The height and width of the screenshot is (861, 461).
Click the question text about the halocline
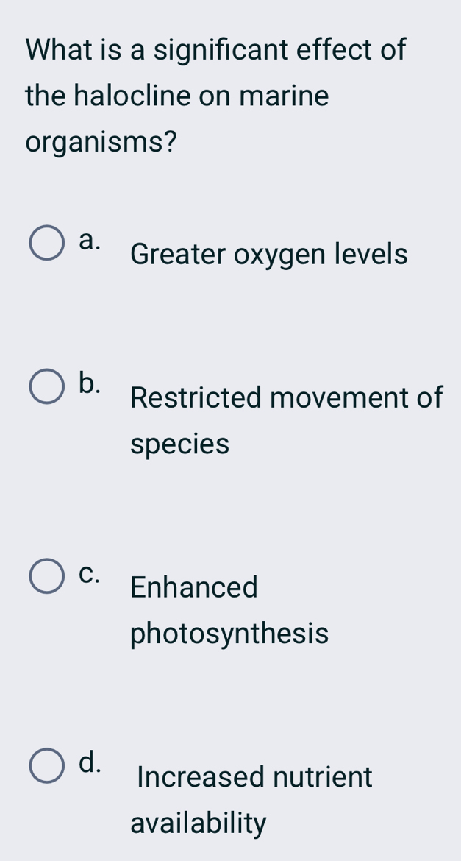click(x=213, y=96)
